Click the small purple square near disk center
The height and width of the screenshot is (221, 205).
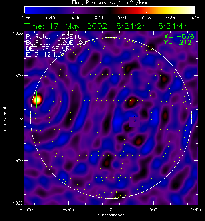[135, 122]
